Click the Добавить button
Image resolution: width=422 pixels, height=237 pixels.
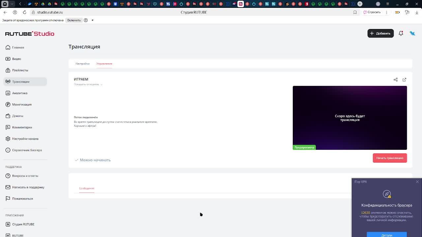(380, 33)
